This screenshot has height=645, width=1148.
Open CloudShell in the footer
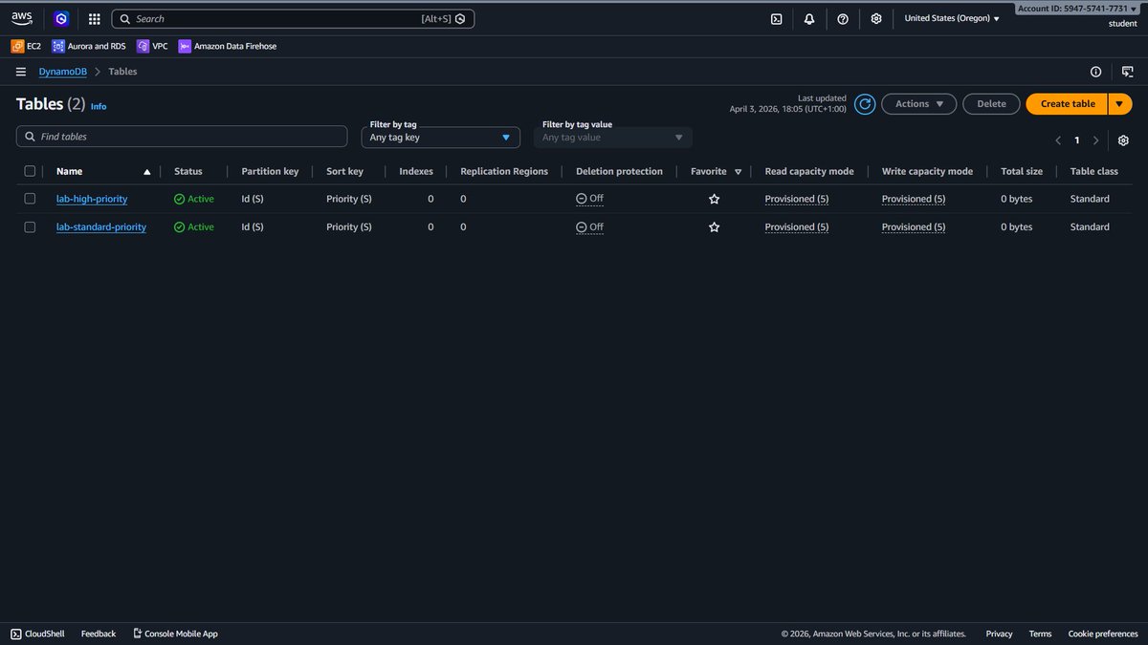point(37,634)
